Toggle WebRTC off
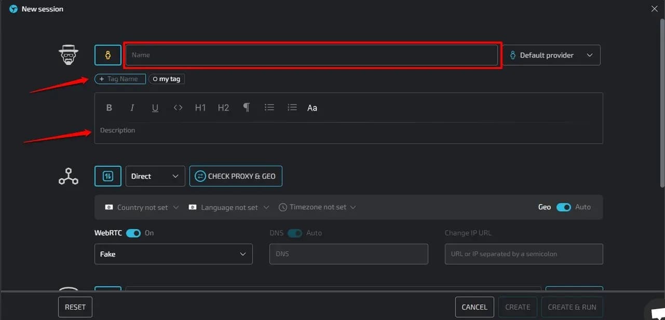 coord(133,233)
